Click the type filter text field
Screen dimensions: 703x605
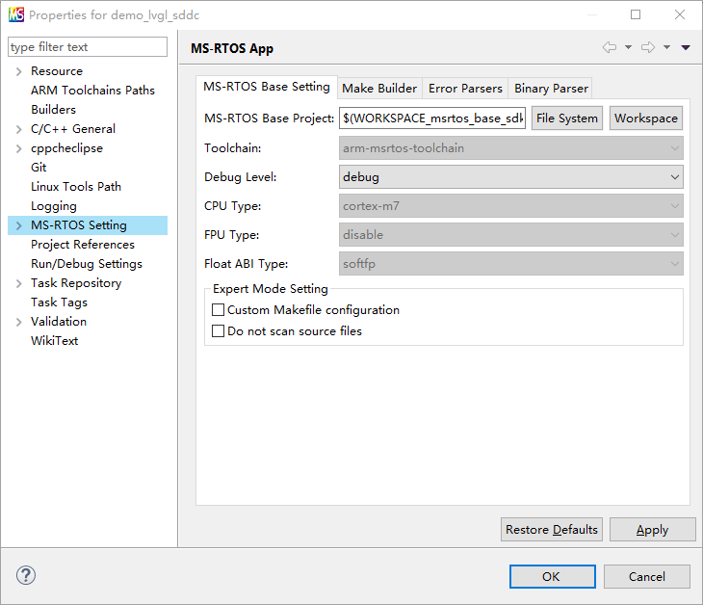pos(87,47)
